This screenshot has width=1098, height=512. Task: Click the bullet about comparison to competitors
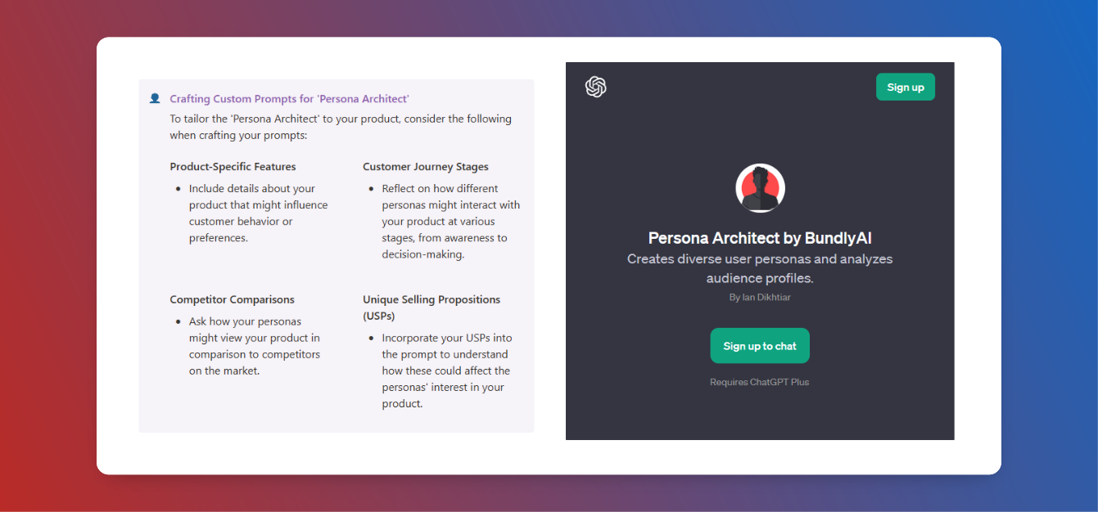pos(255,346)
